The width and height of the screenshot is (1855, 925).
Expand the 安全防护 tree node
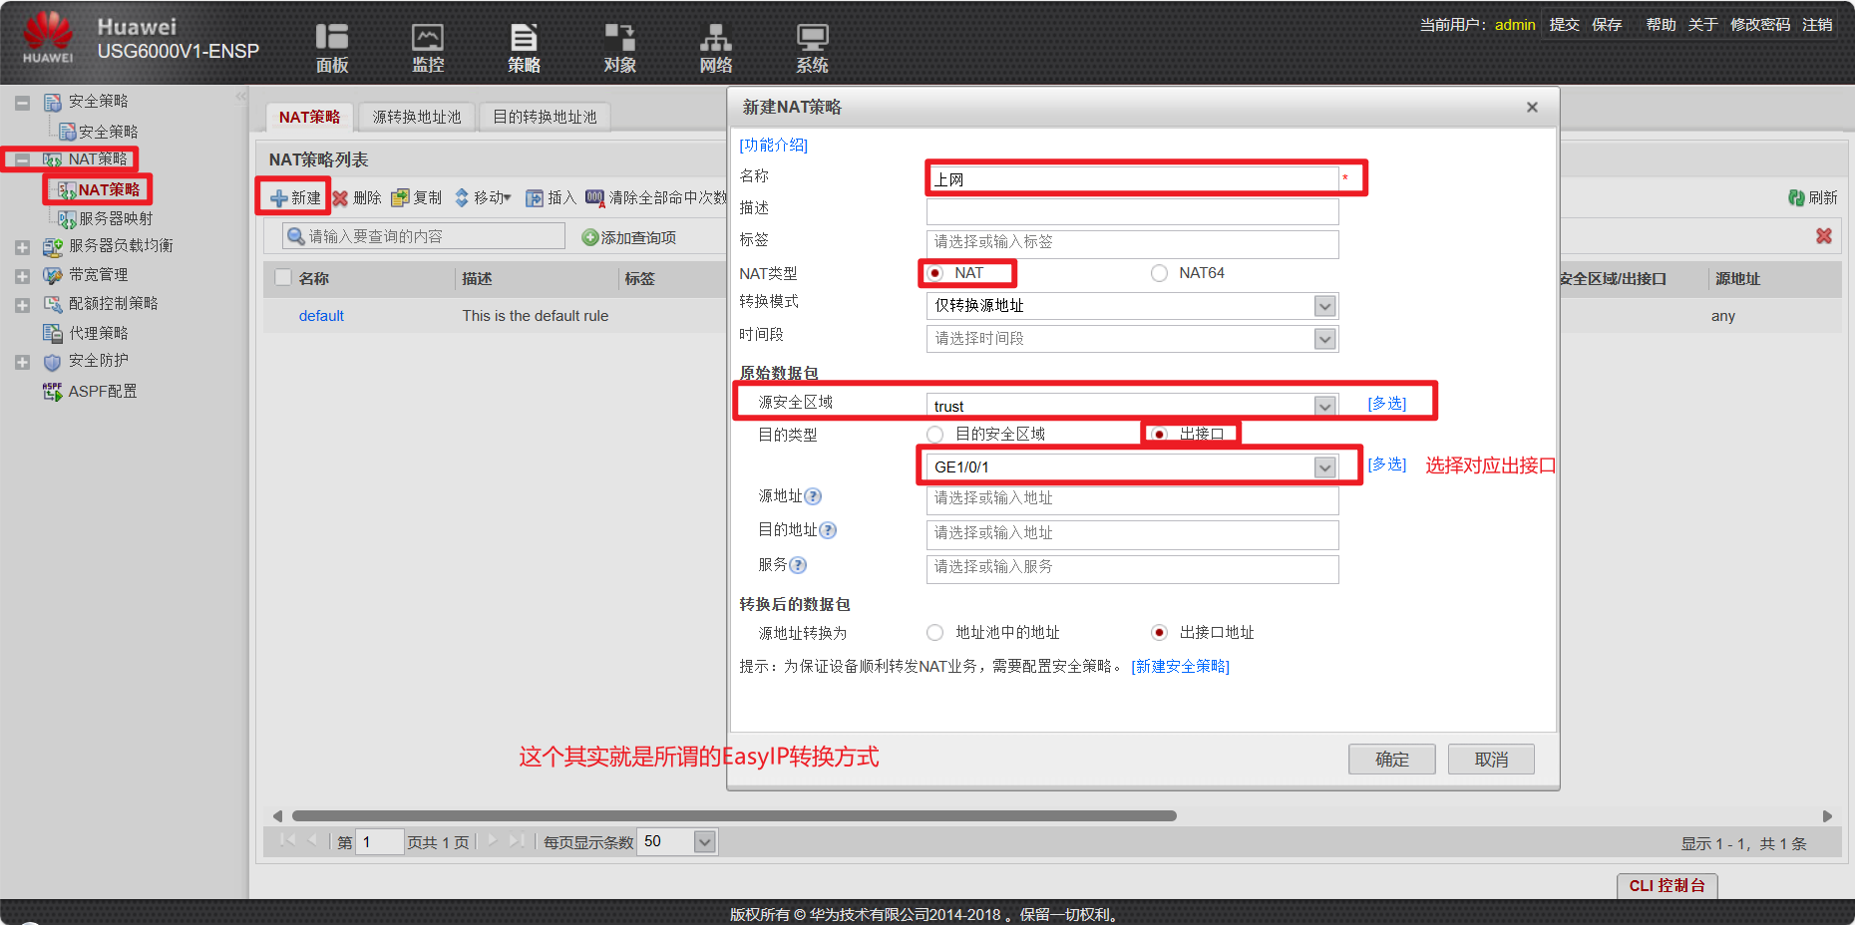coord(22,363)
